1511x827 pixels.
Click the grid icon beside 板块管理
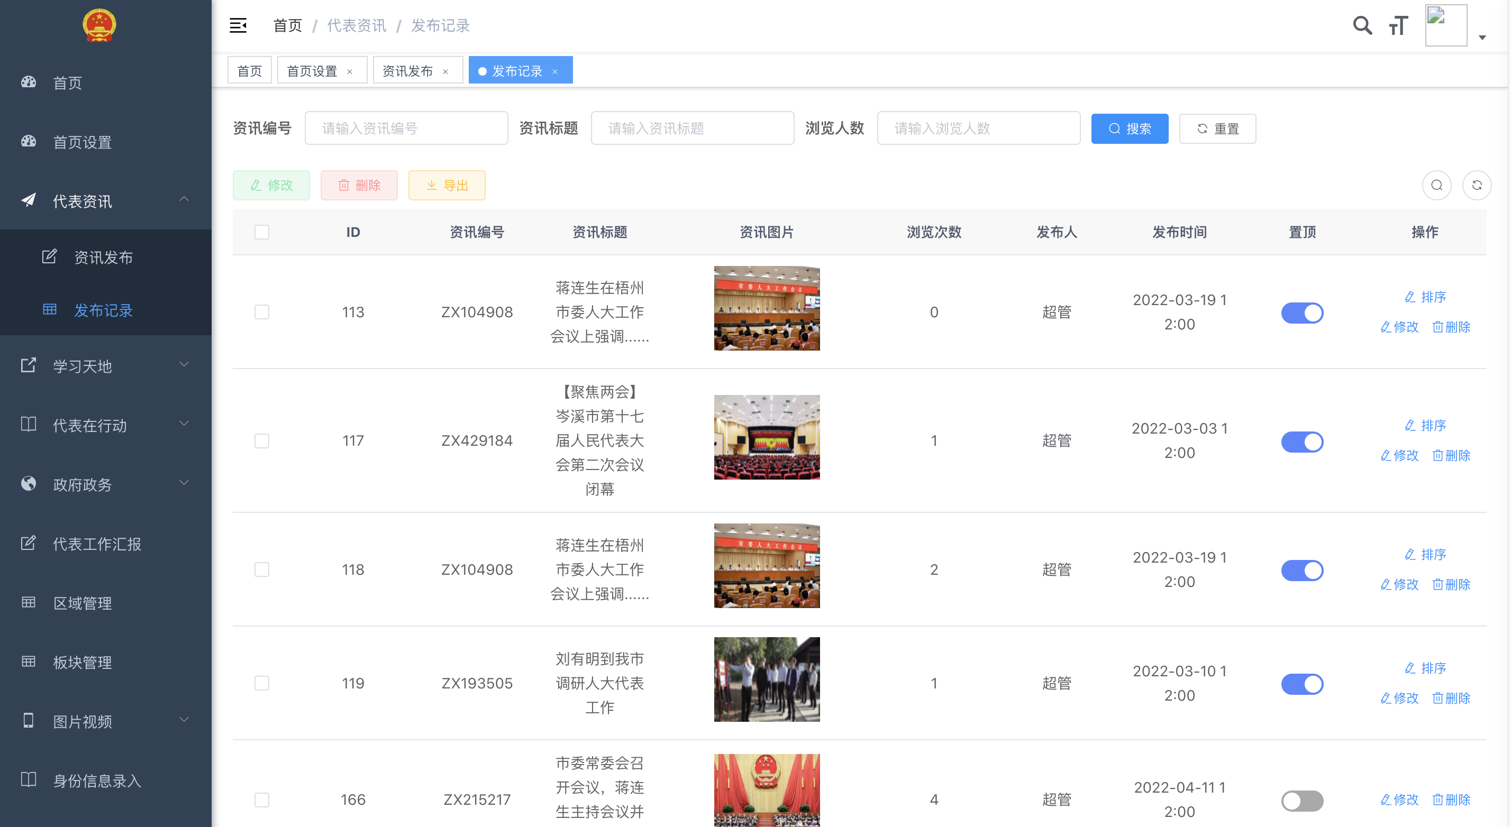pyautogui.click(x=28, y=661)
